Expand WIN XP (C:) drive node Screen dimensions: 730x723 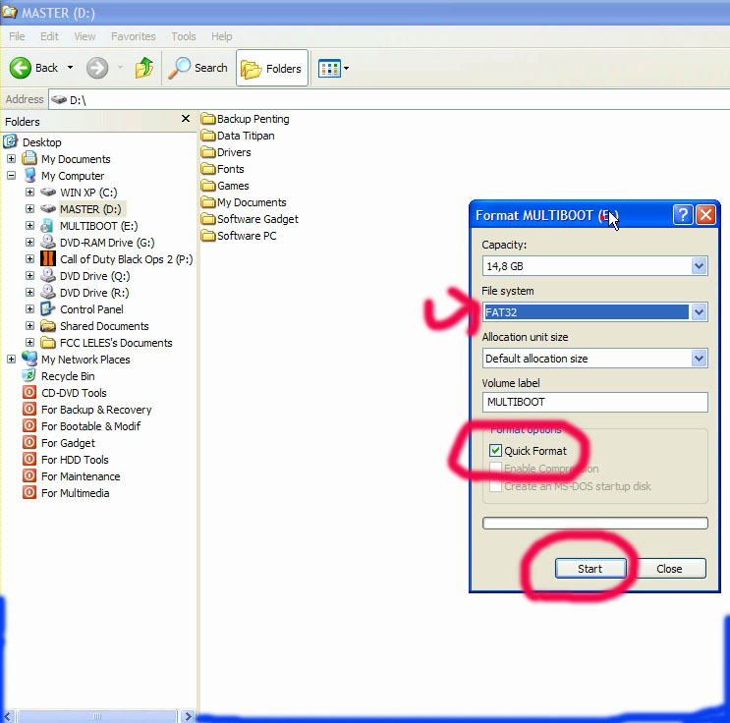29,193
